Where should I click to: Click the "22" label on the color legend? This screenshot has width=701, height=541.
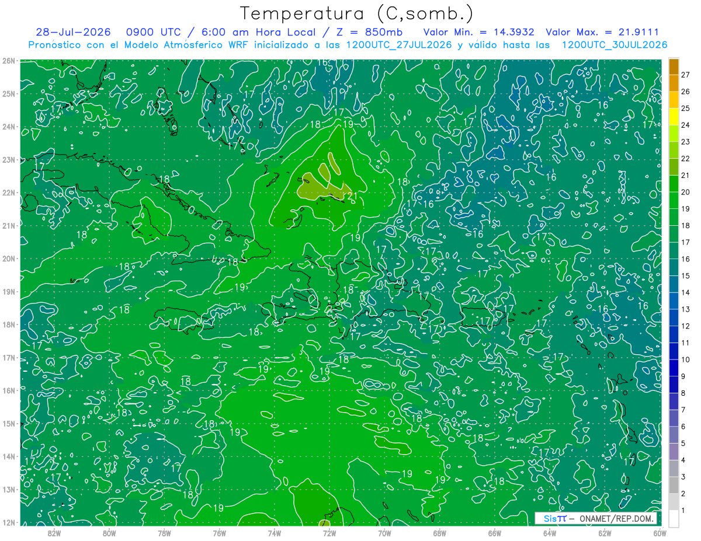[686, 158]
